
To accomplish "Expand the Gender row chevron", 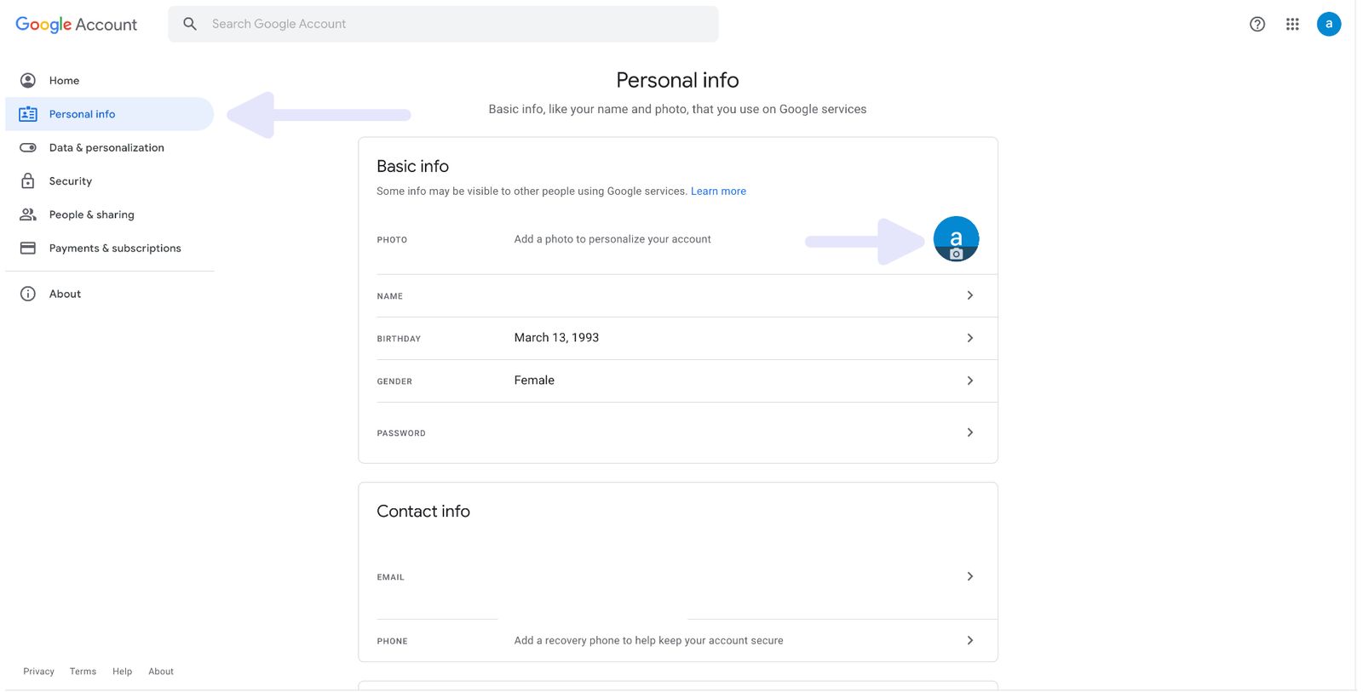I will click(969, 380).
